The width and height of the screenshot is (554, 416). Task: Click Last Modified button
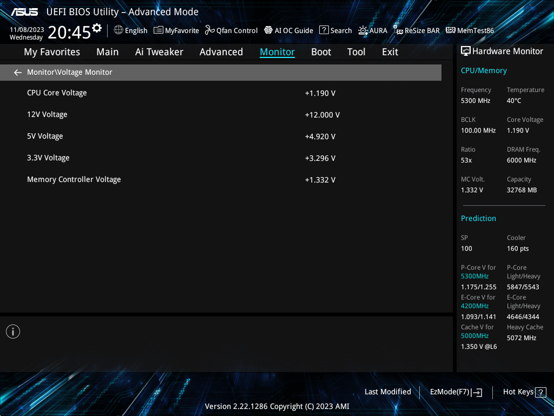(388, 392)
